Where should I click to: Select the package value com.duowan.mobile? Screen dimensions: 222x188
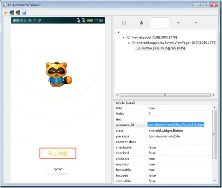tap(164, 136)
